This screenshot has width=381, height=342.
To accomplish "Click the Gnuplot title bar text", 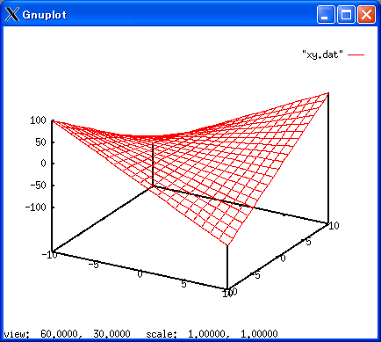I will pos(45,15).
